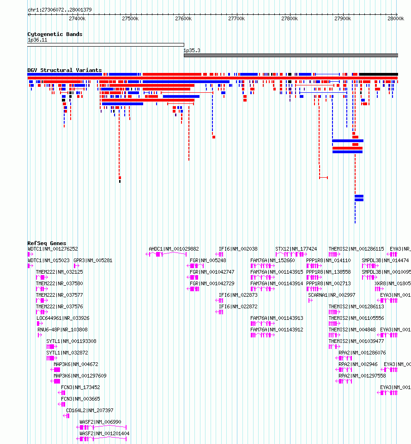
Task: Click SMPDL3B|NM_014474 gene label
Action: click(385, 260)
